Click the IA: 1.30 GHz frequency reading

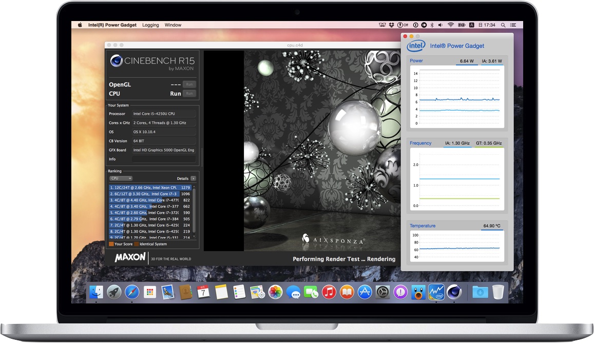[457, 144]
